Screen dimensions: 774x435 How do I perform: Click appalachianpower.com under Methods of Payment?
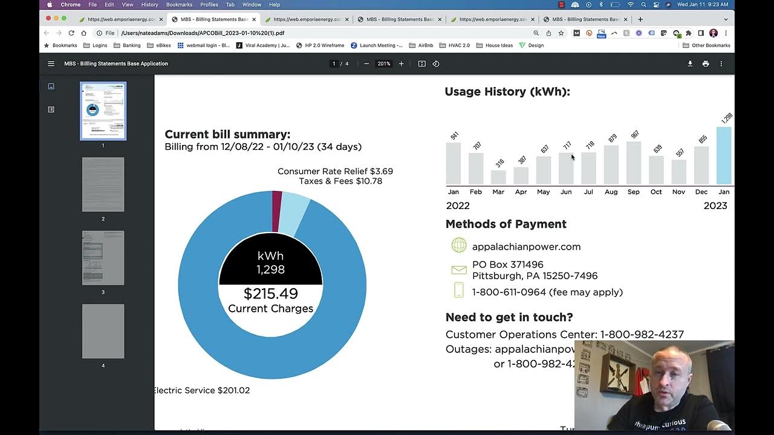[x=526, y=246]
